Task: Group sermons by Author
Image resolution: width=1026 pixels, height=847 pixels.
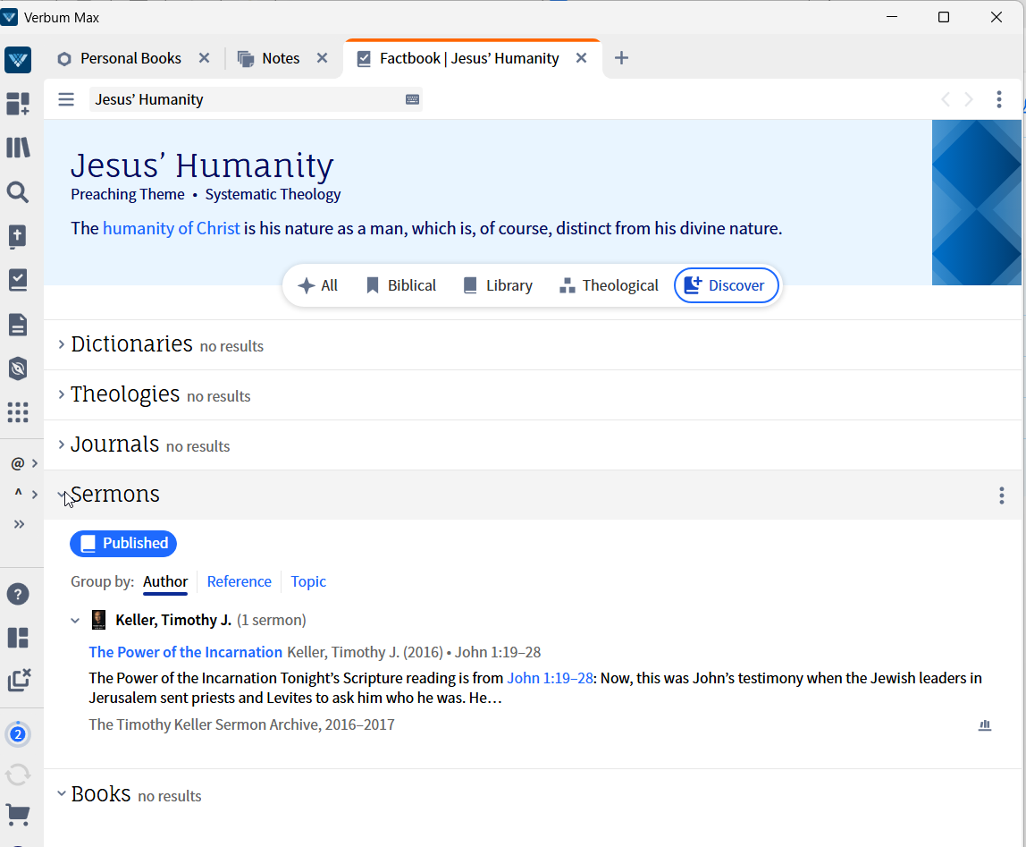Action: [165, 581]
